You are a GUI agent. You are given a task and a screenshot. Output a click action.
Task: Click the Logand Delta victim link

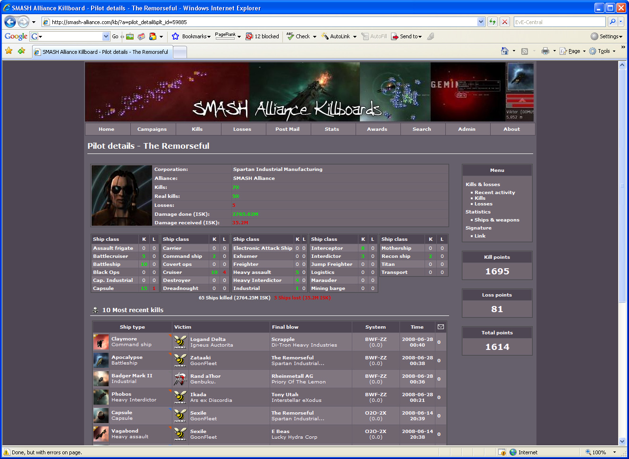click(208, 339)
